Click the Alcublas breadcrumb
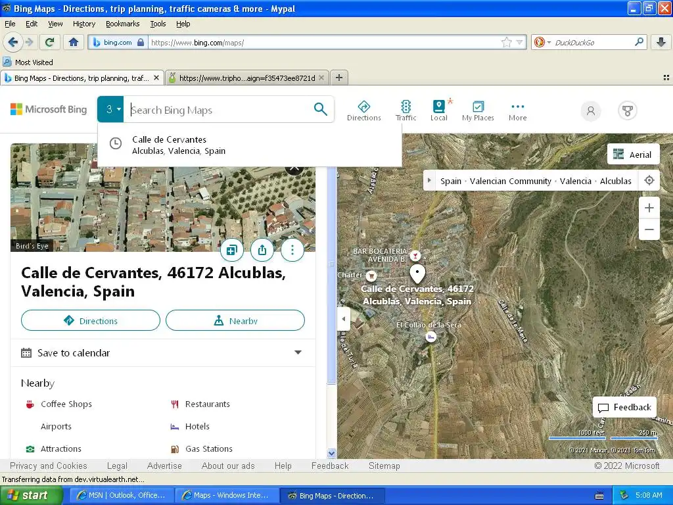This screenshot has width=673, height=505. pos(615,181)
